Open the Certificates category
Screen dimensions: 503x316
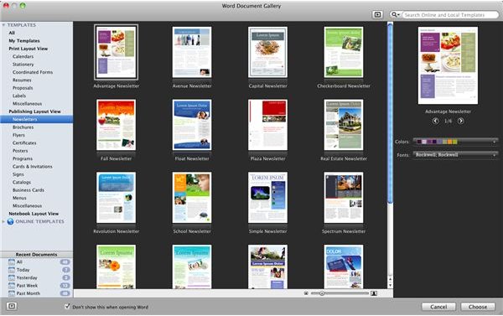pyautogui.click(x=24, y=142)
